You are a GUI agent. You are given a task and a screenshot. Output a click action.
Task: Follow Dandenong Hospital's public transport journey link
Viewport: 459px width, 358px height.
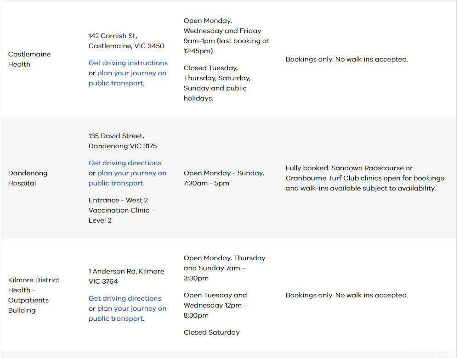click(x=131, y=173)
